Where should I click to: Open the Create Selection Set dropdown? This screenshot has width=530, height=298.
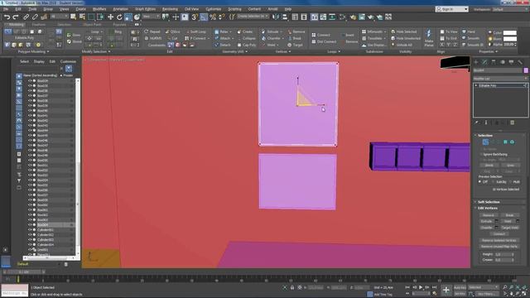(x=253, y=17)
